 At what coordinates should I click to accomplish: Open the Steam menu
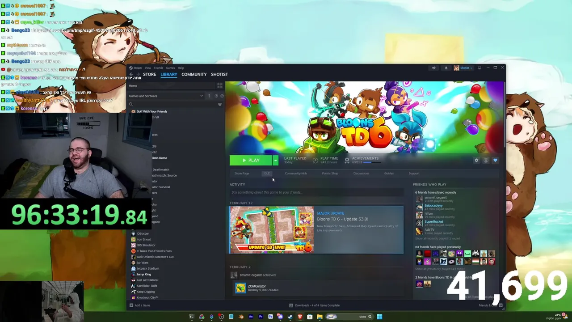[x=138, y=68]
